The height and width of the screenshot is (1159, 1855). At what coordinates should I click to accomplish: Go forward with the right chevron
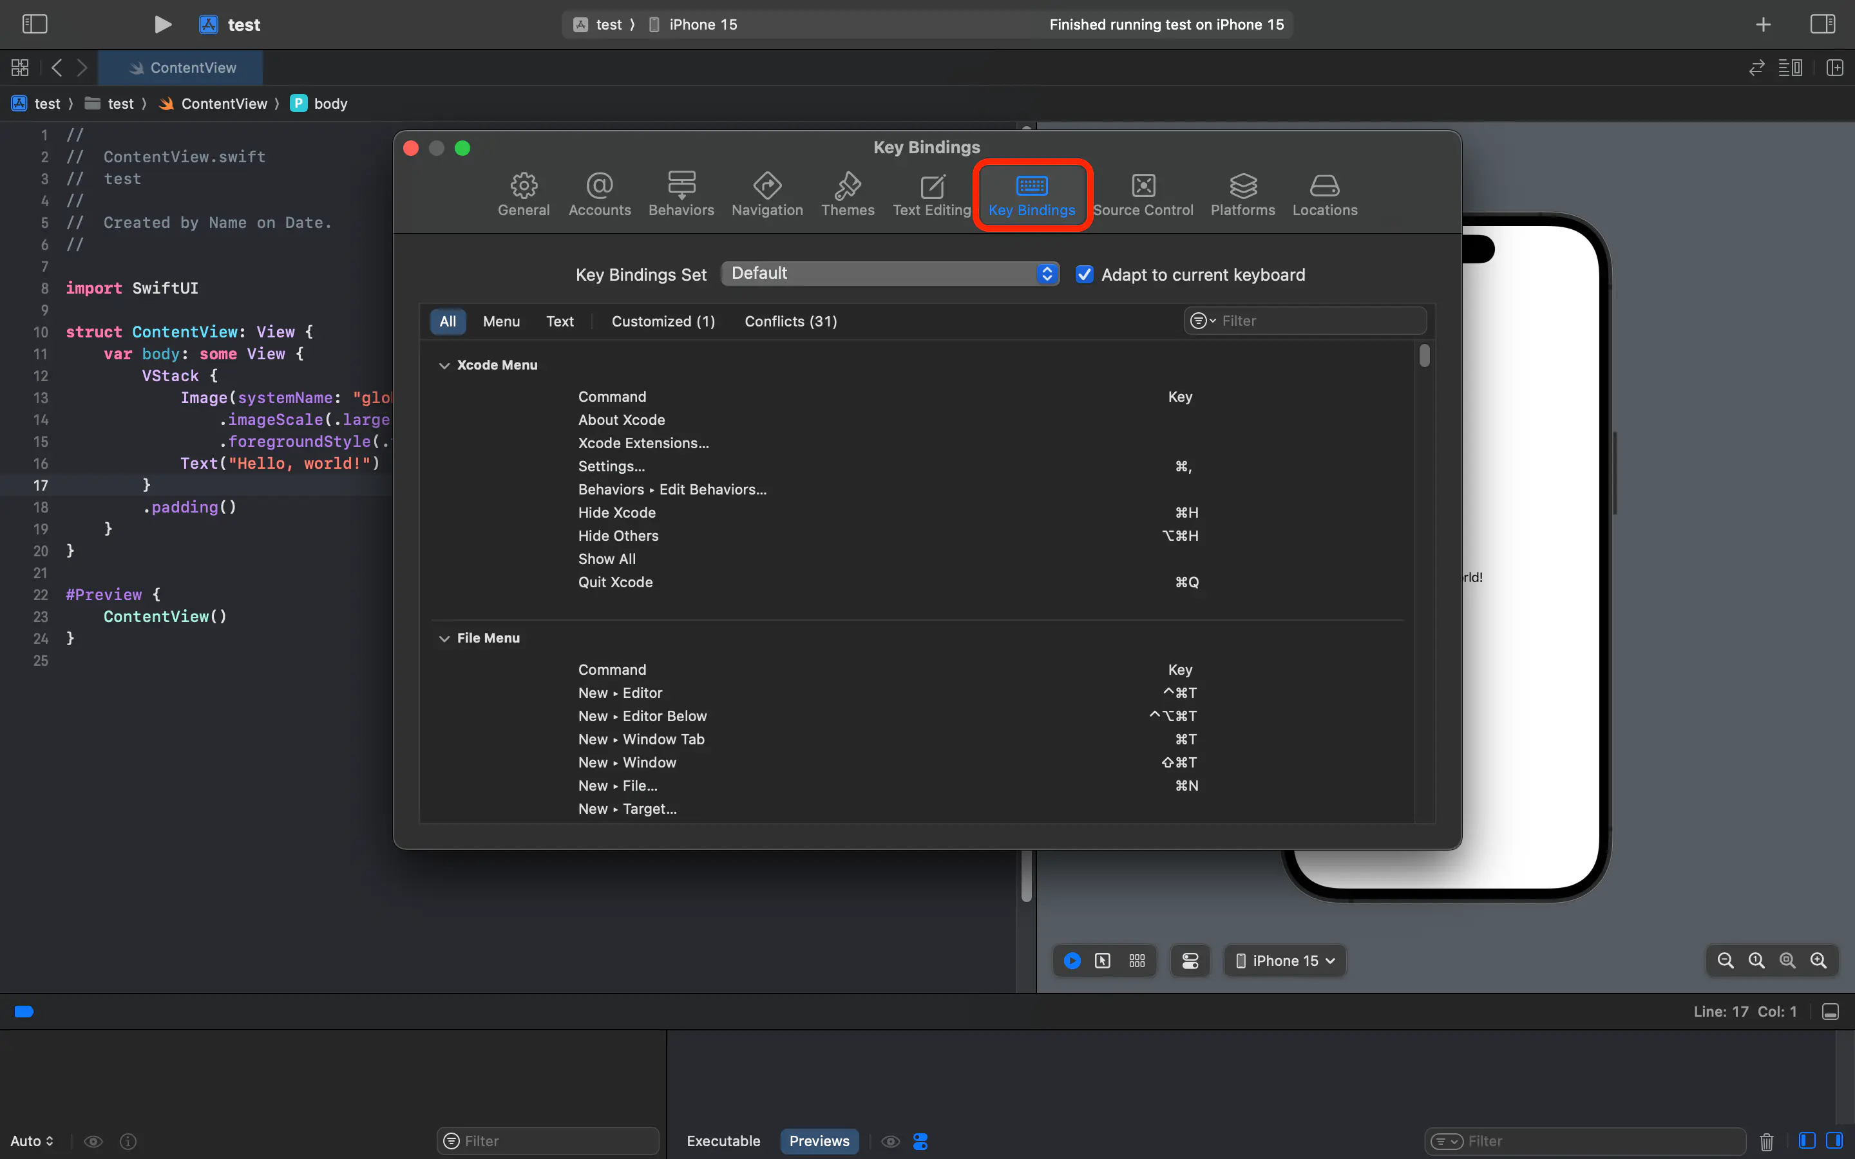pos(82,68)
